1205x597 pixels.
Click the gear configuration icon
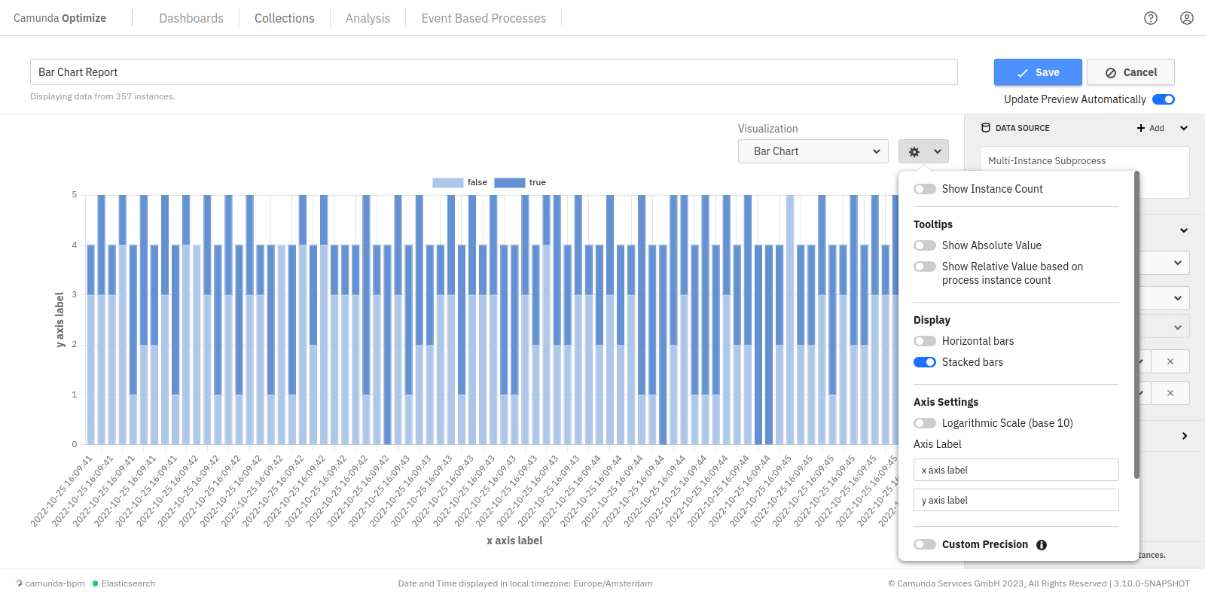(914, 151)
